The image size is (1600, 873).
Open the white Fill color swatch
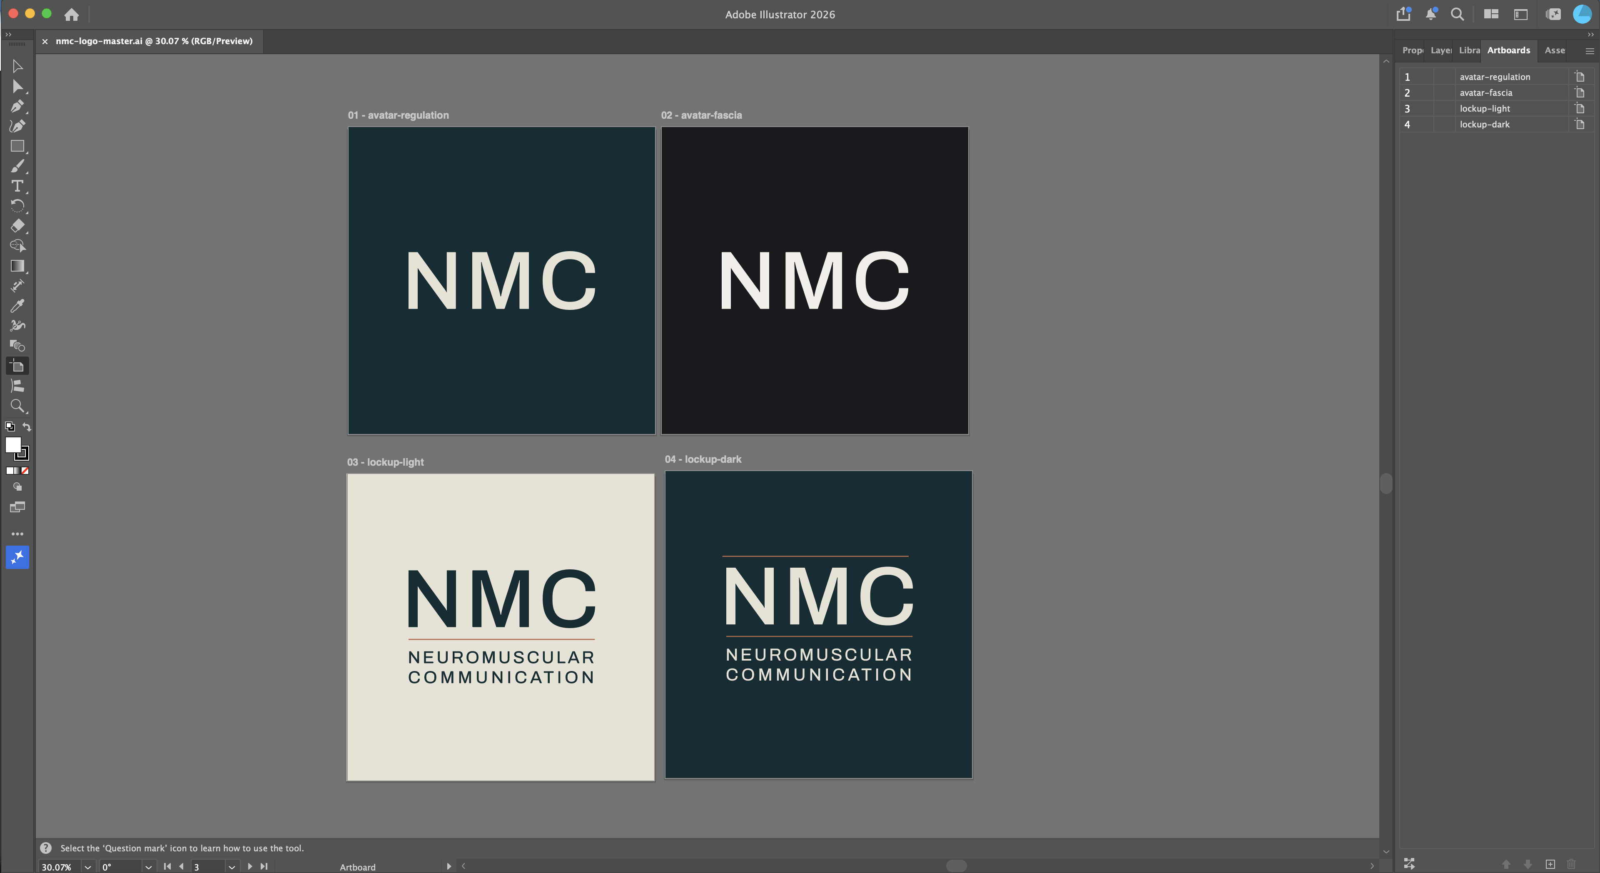[x=12, y=445]
